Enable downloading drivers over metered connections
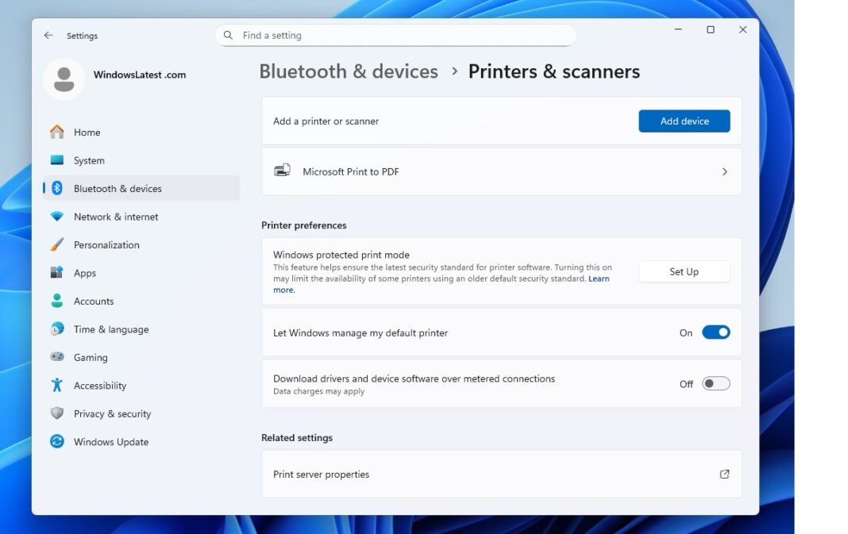This screenshot has width=848, height=534. click(x=714, y=382)
